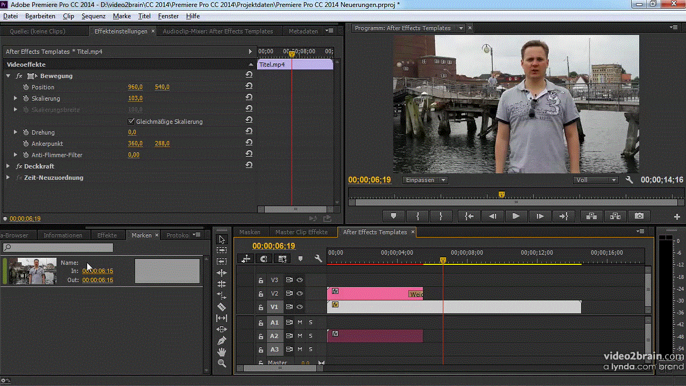Screen dimensions: 686x386
Task: Click the marker In timecode value
Action: (97, 271)
